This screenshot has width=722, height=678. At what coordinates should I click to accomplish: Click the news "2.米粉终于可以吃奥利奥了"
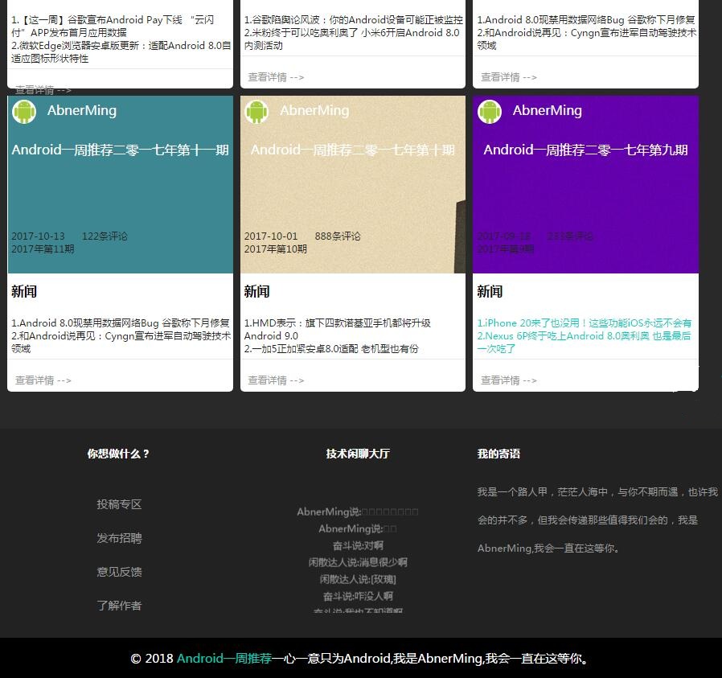[x=352, y=39]
